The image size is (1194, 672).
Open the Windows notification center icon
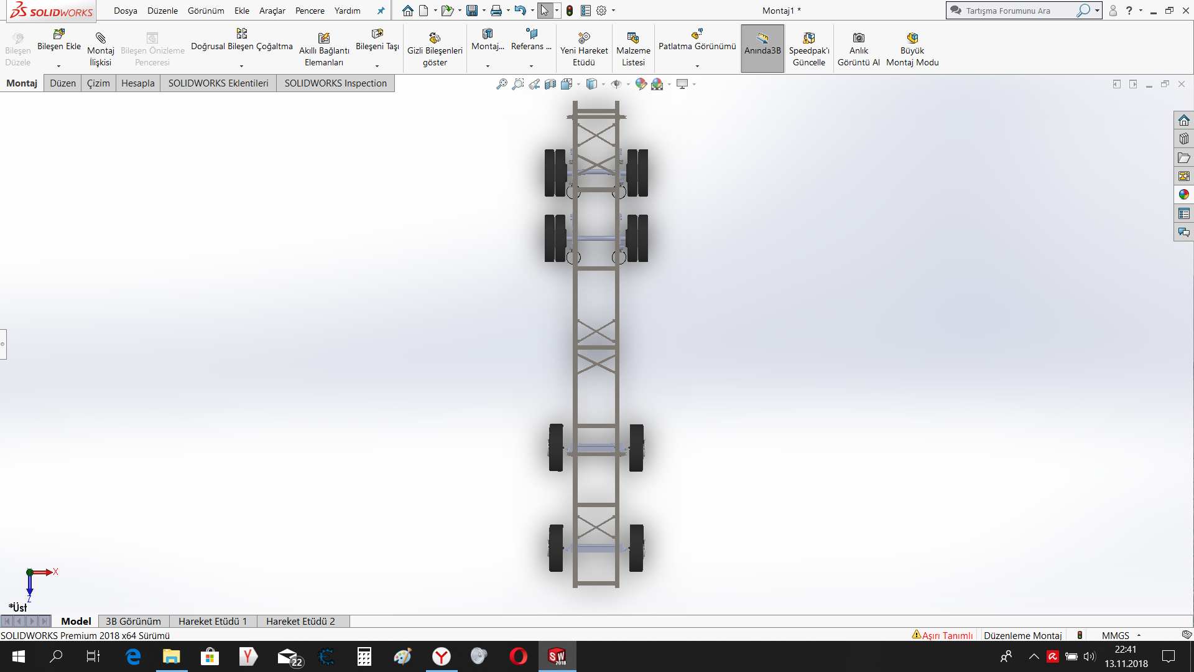(x=1169, y=656)
